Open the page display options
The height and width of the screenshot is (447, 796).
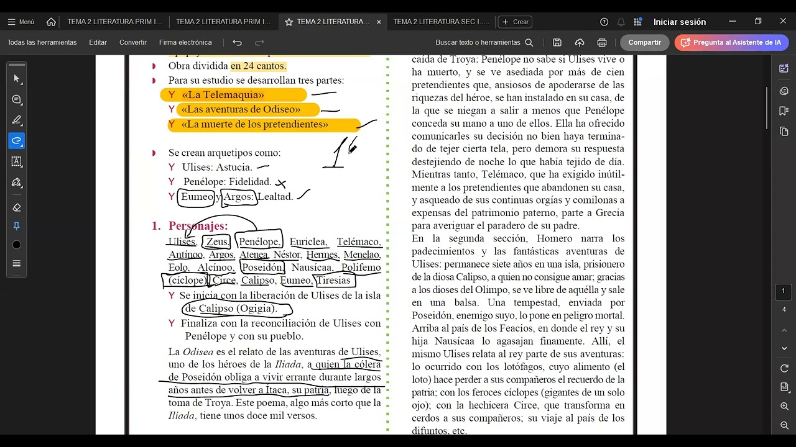tap(784, 387)
